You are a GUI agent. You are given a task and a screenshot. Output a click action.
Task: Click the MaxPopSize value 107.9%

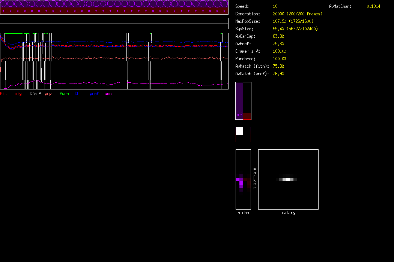pos(280,21)
